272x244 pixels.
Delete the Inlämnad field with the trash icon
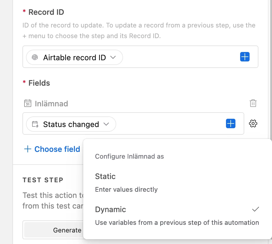pos(253,103)
